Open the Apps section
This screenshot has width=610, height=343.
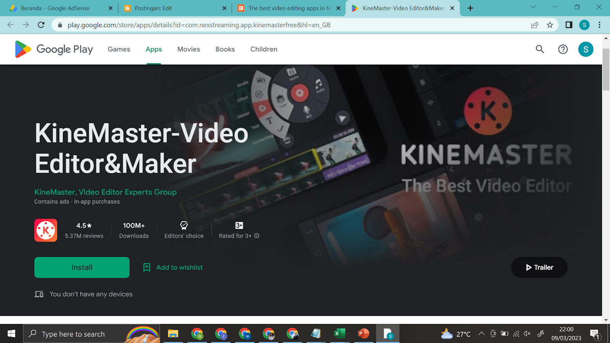point(154,49)
